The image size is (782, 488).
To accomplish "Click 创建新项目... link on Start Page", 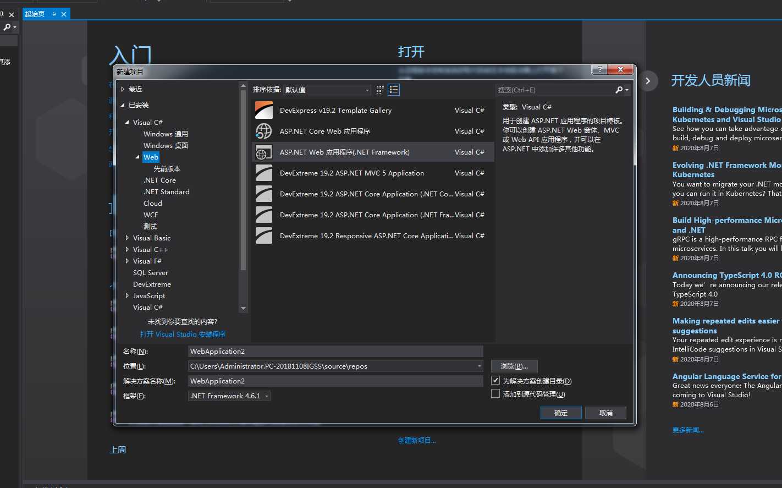I will pyautogui.click(x=417, y=440).
